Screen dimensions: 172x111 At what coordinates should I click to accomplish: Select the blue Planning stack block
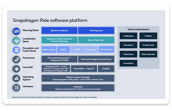[x=96, y=31]
